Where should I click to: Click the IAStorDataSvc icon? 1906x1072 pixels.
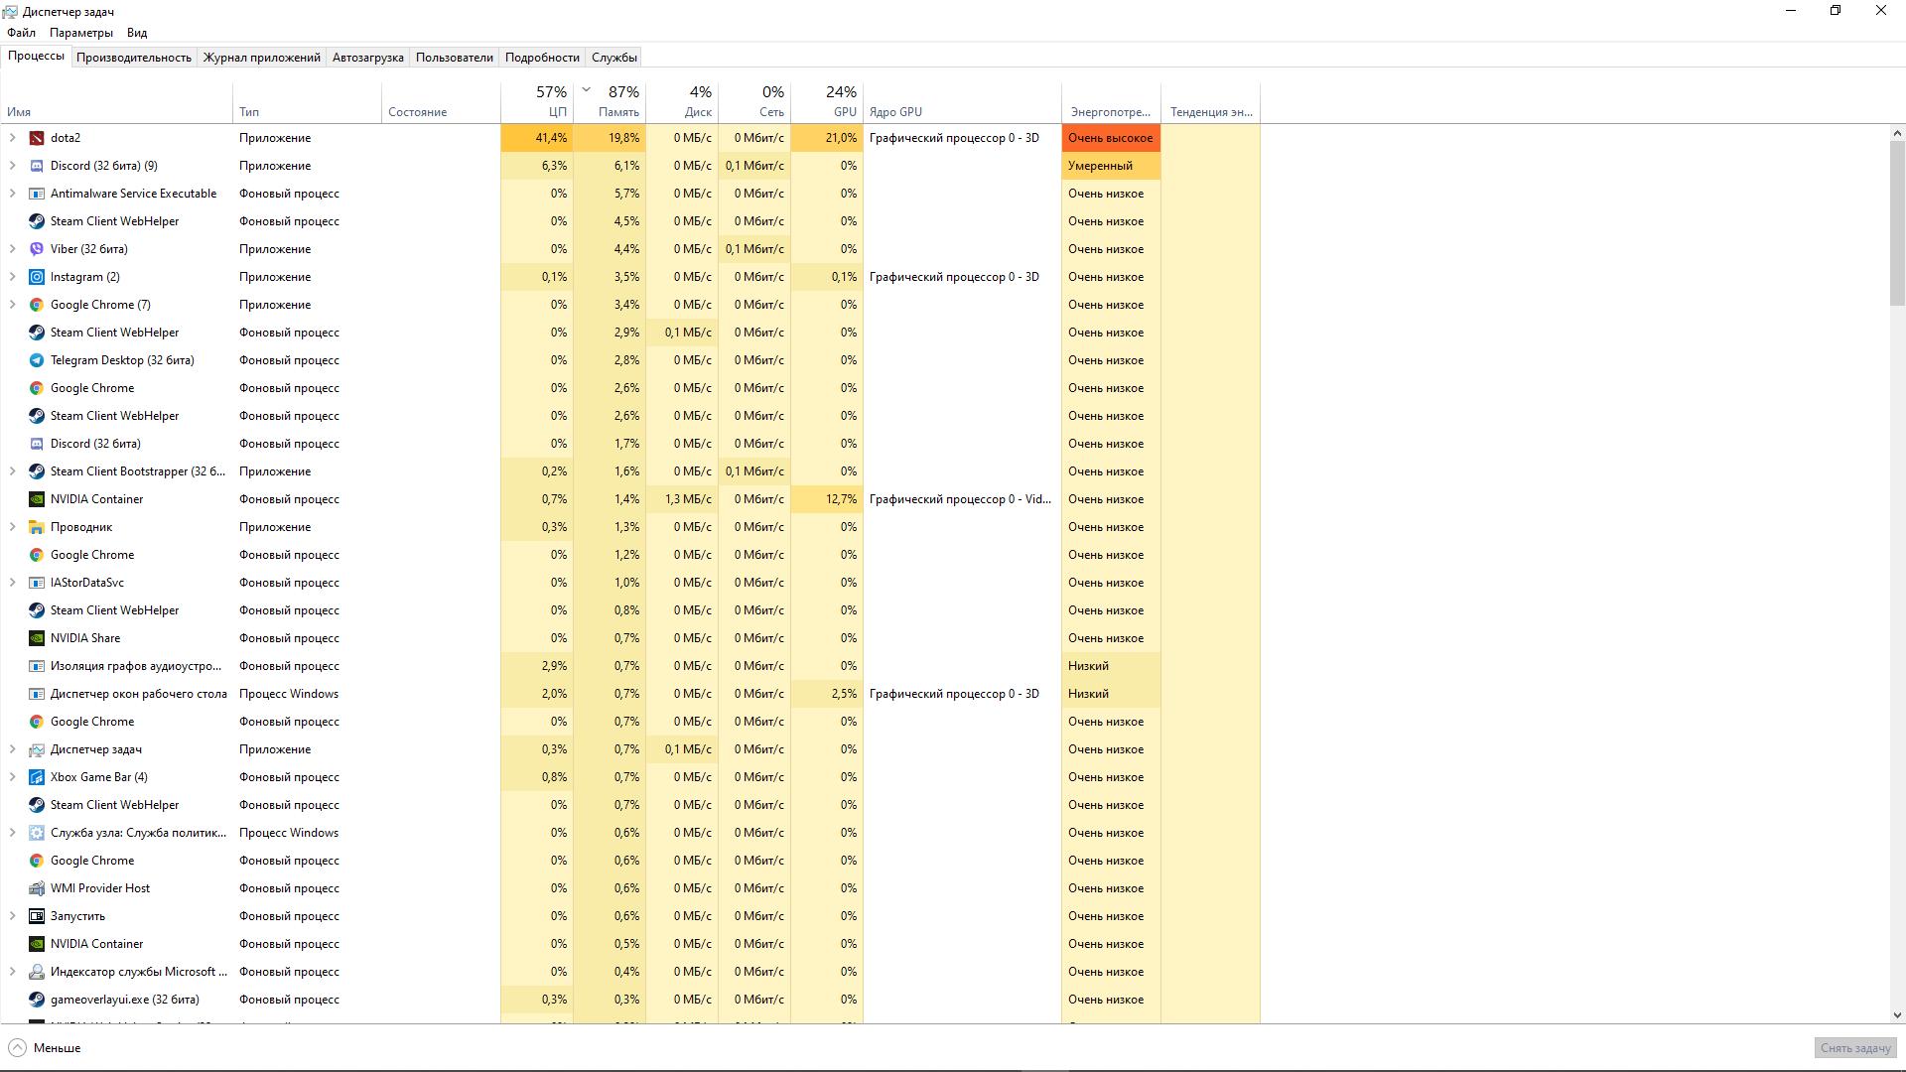click(37, 583)
